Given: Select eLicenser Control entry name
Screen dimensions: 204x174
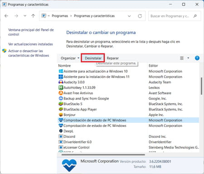Looking at the screenshot, I should (x=77, y=147).
